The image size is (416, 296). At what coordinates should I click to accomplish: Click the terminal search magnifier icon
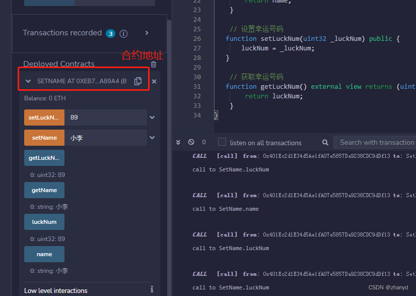click(x=325, y=142)
